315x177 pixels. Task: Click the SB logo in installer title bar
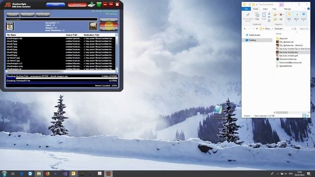pos(8,5)
